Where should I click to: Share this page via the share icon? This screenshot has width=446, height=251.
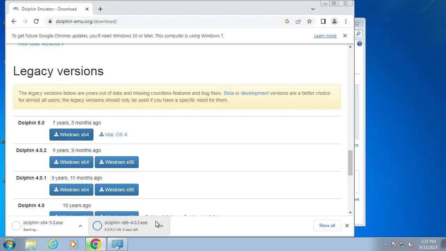[x=298, y=21]
